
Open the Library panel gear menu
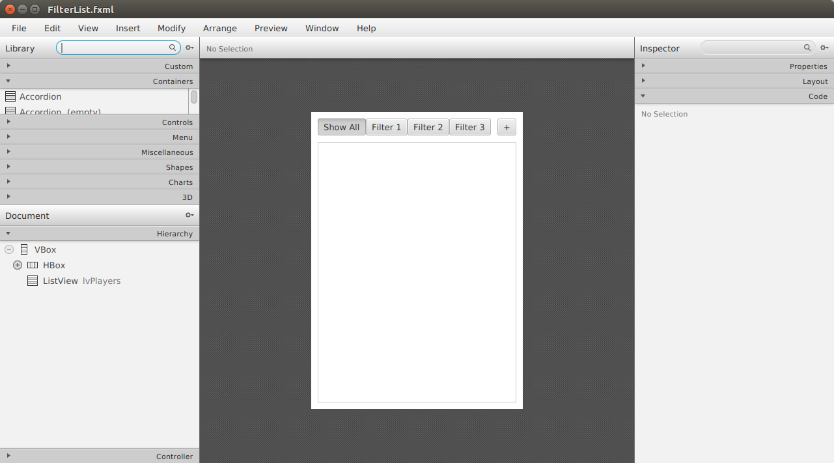(189, 47)
